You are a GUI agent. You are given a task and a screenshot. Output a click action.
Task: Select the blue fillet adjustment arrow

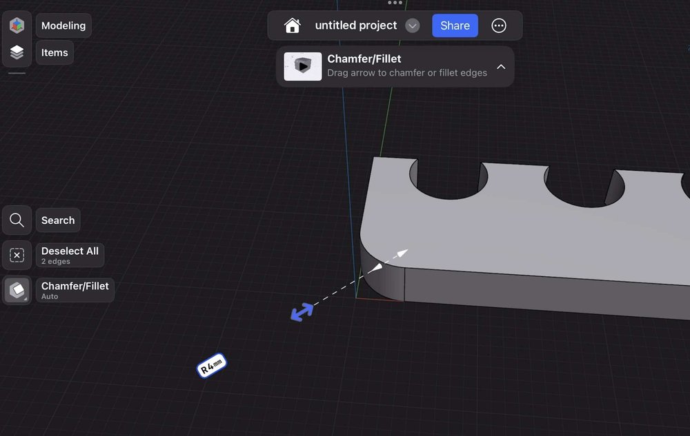tap(302, 311)
